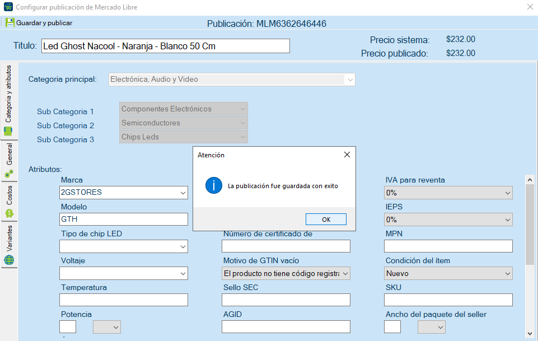The height and width of the screenshot is (341, 538).
Task: Click the Temperatura input field
Action: pos(124,300)
